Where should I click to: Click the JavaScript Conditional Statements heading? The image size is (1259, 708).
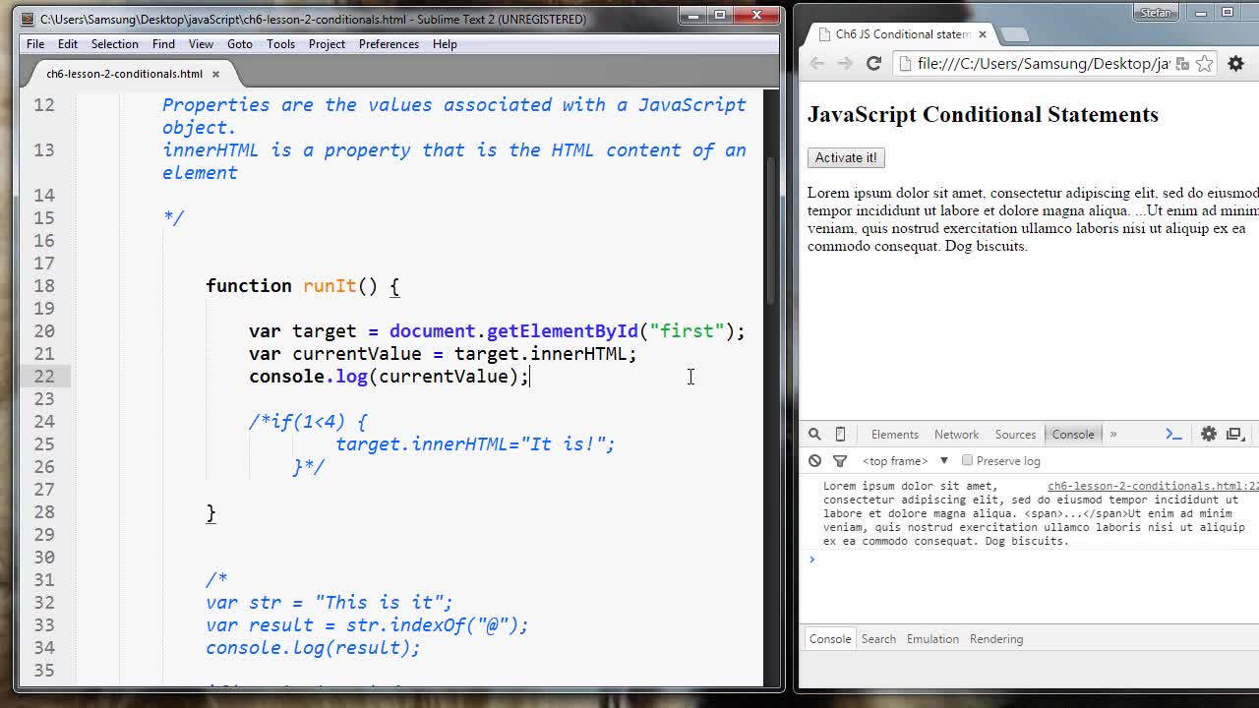(x=983, y=114)
